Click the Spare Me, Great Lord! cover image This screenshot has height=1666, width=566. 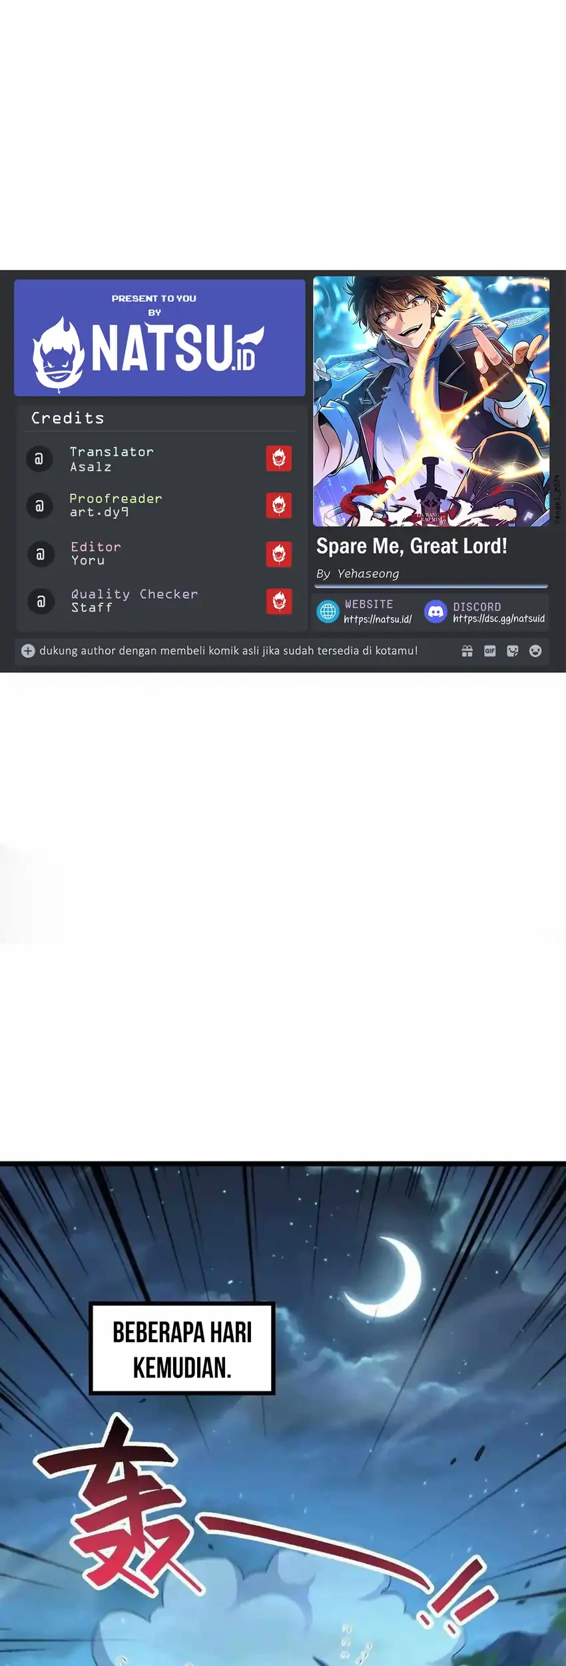click(431, 401)
